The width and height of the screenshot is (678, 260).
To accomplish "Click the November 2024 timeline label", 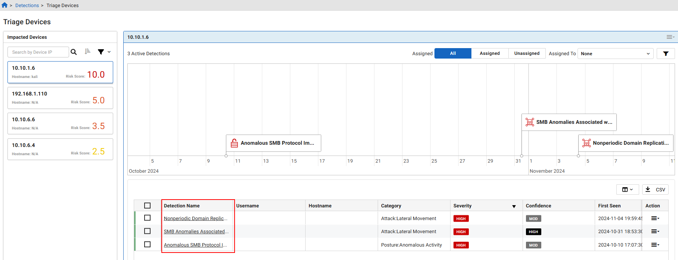I will tap(547, 171).
